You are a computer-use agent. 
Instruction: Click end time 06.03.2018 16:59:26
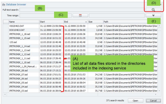coord(75,79)
